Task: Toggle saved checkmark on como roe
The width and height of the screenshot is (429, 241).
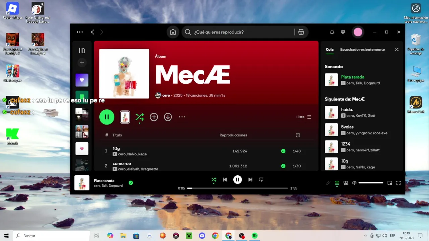Action: pyautogui.click(x=283, y=166)
